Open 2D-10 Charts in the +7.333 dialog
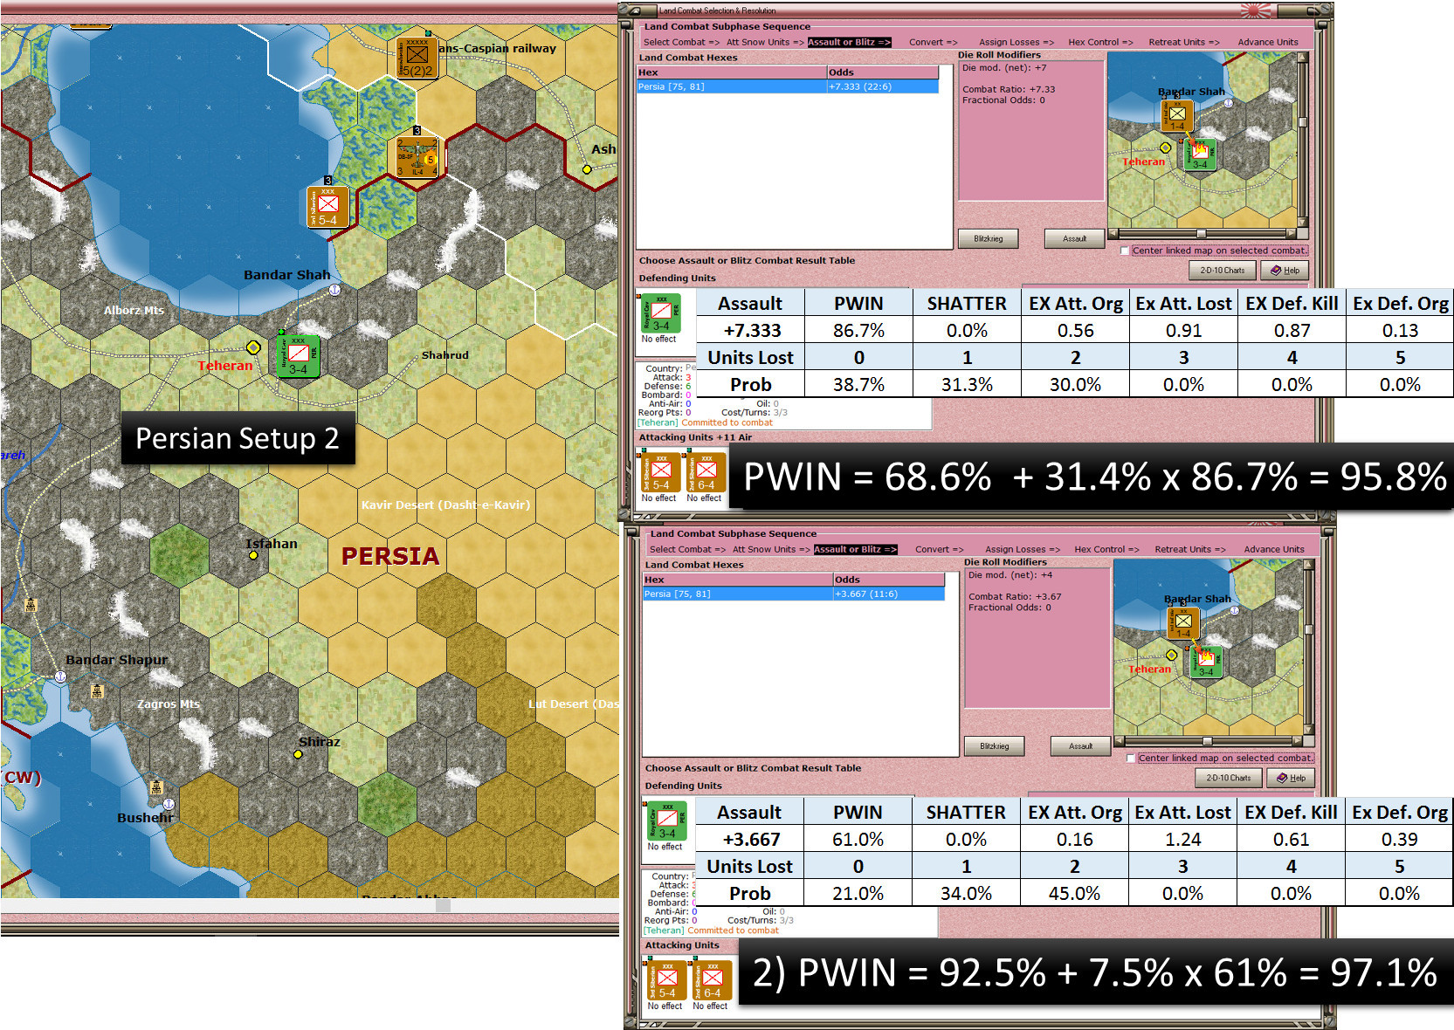Image resolution: width=1454 pixels, height=1030 pixels. tap(1223, 271)
